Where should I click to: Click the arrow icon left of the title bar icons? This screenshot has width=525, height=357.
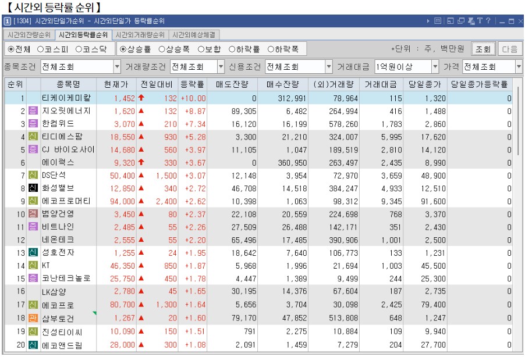tap(428, 20)
